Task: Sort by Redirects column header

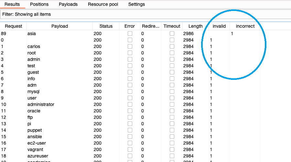Action: (x=150, y=26)
